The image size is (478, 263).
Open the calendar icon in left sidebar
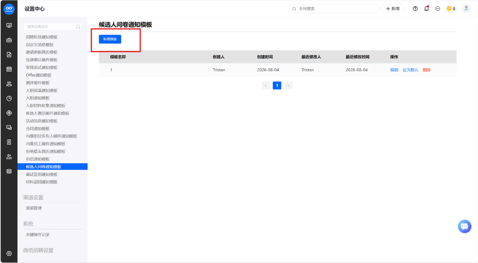(x=9, y=69)
